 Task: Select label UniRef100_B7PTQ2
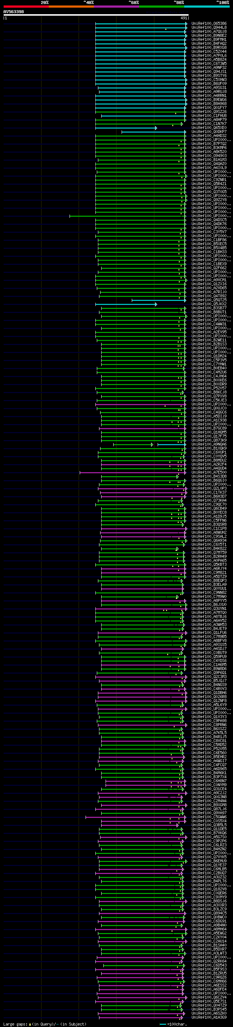tap(209, 144)
